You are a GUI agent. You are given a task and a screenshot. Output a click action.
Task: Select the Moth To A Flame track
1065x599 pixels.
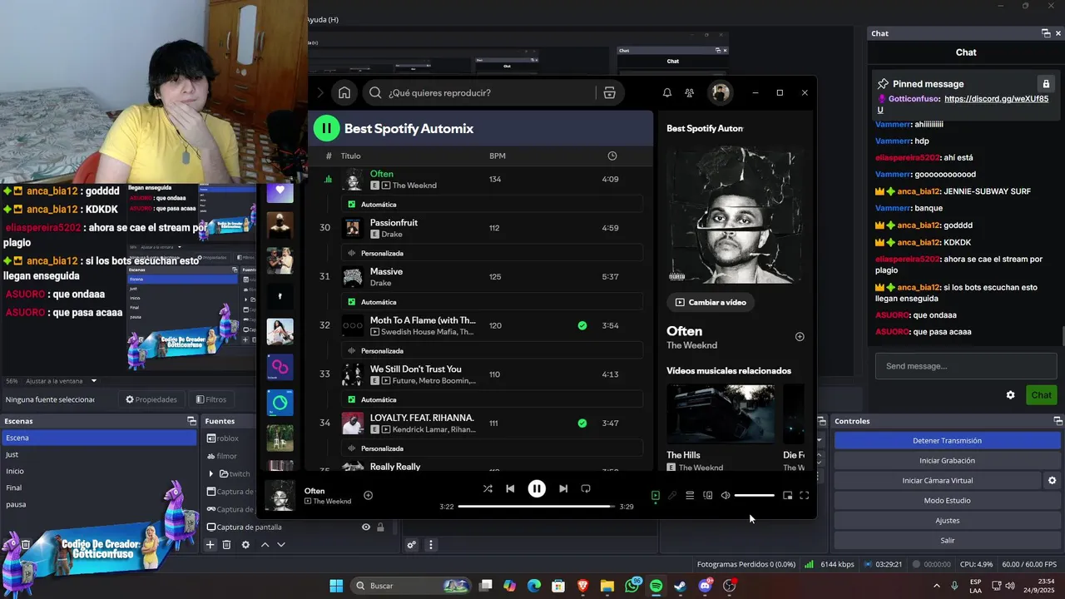pos(481,325)
